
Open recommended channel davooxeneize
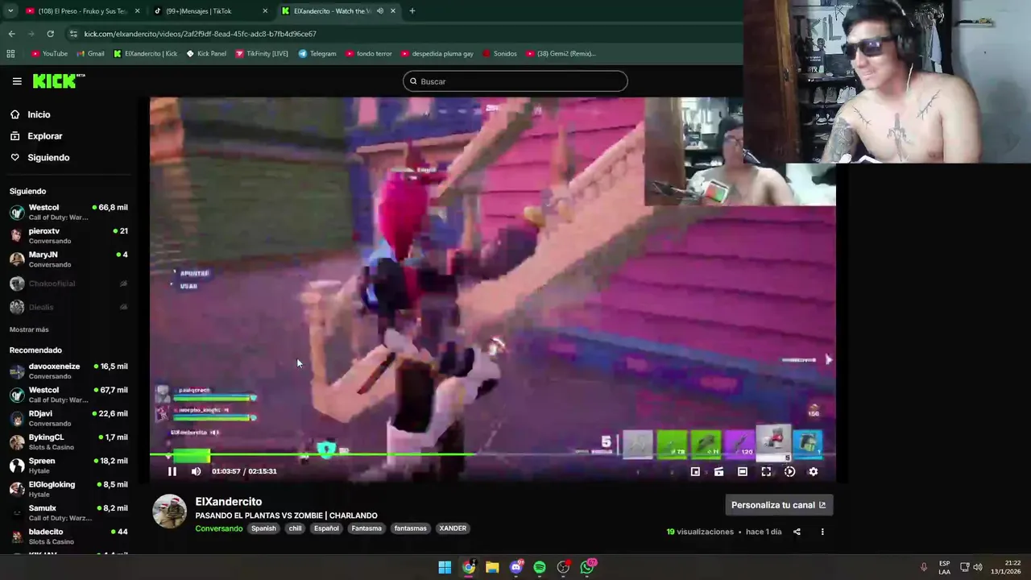pyautogui.click(x=68, y=371)
